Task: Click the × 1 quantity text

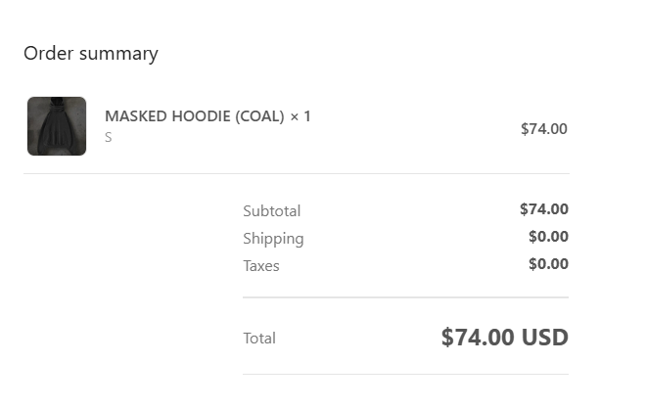Action: click(300, 116)
